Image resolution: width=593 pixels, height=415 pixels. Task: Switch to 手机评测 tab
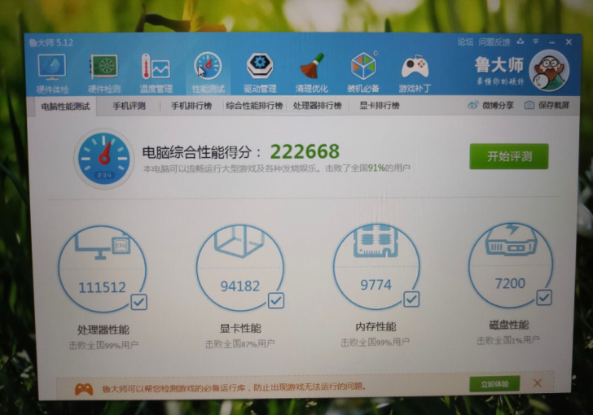click(129, 106)
